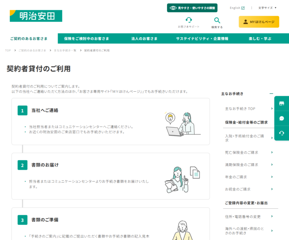This screenshot has height=240, width=289.
Task: Open 主なお手続き TOP in the sidebar
Action: click(x=249, y=109)
